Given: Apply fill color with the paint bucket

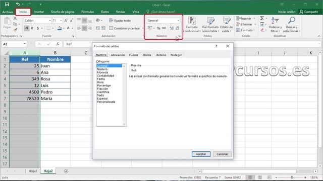Looking at the screenshot, I should (x=60, y=28).
